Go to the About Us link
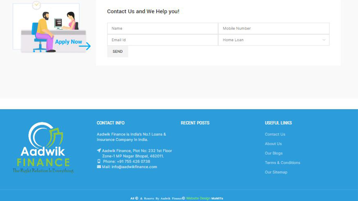This screenshot has height=201, width=358. [x=273, y=144]
